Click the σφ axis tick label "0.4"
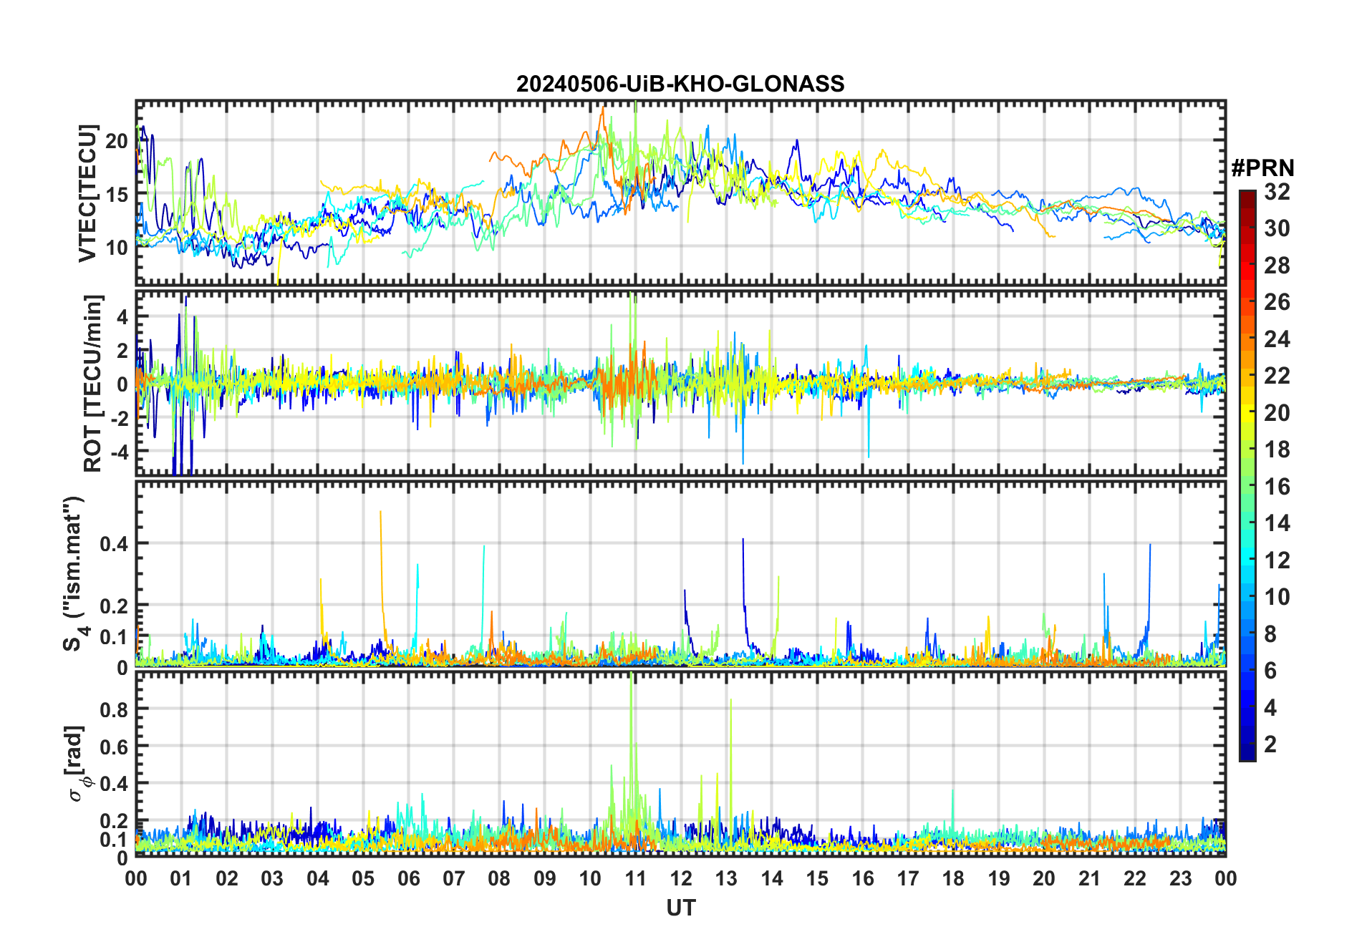 click(x=115, y=784)
